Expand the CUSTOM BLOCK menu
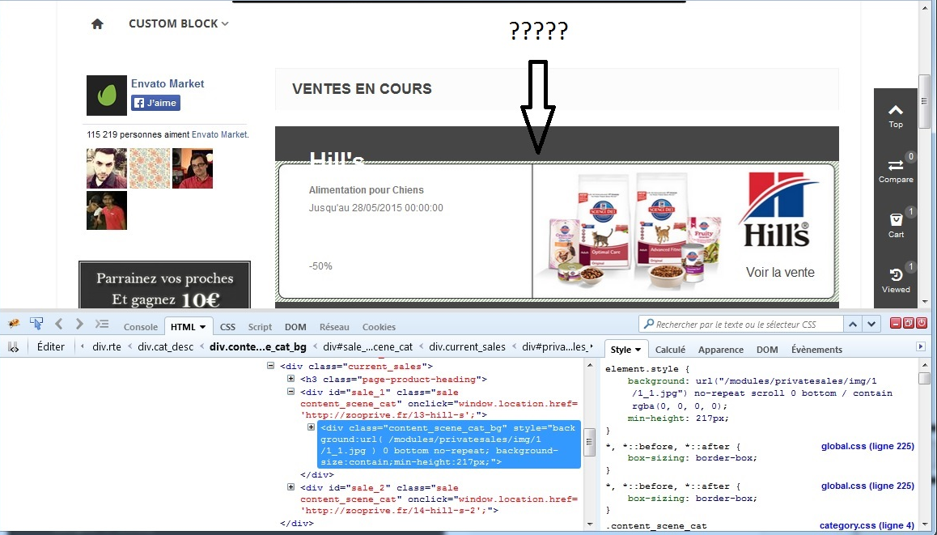The height and width of the screenshot is (535, 937). [x=179, y=24]
